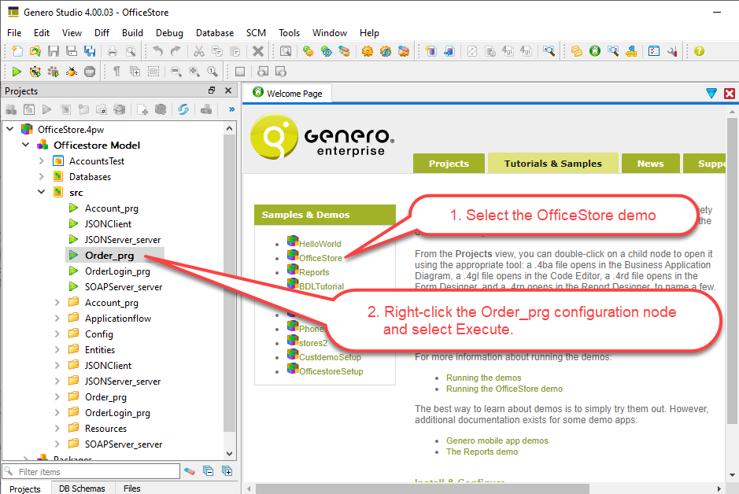Select the debug bug icon on the toolbar
Viewport: 739px width, 494px height.
[x=71, y=71]
